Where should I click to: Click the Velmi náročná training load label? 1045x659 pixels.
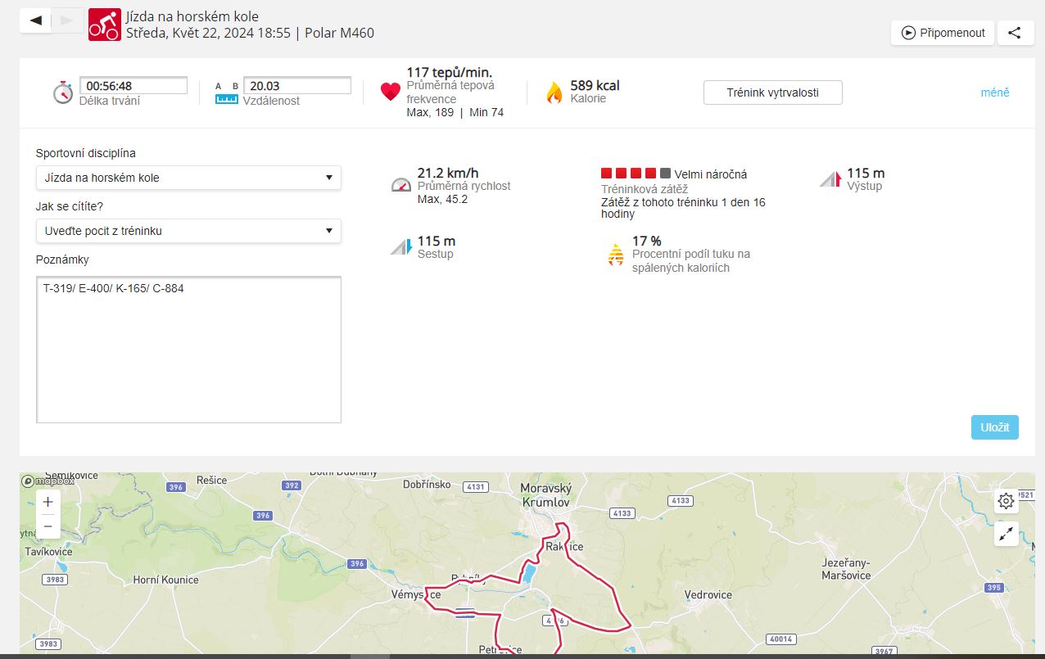(711, 174)
